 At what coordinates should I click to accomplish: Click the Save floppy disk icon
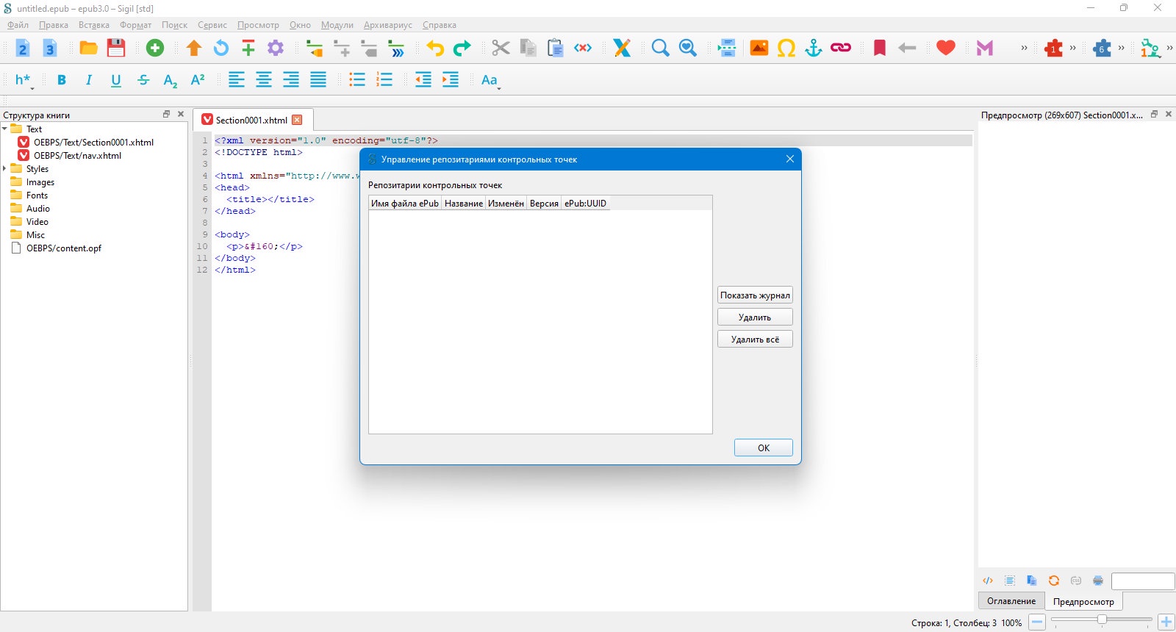116,49
